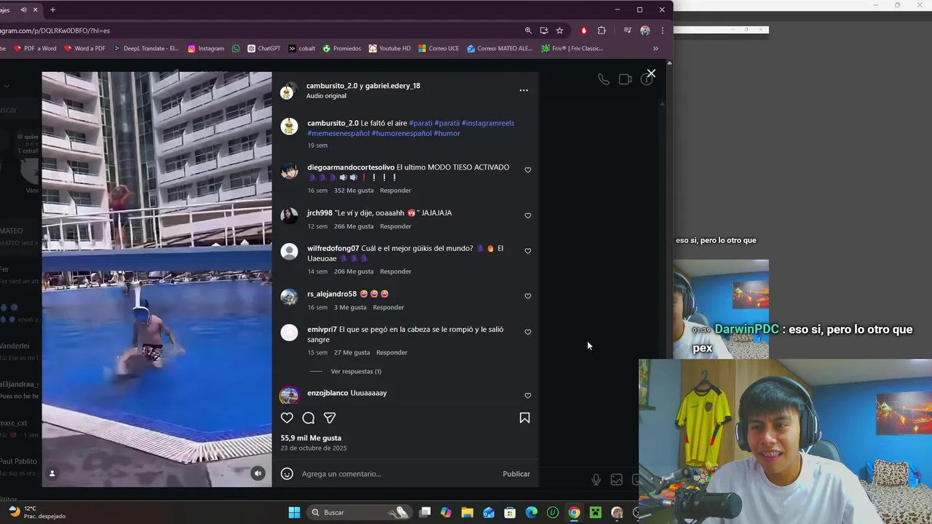Open Microsoft Edge from taskbar

point(532,512)
